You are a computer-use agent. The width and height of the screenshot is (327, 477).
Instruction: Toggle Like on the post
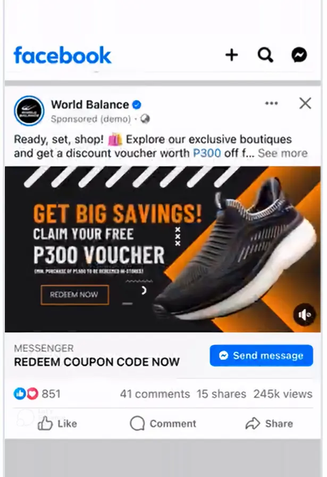coord(57,423)
